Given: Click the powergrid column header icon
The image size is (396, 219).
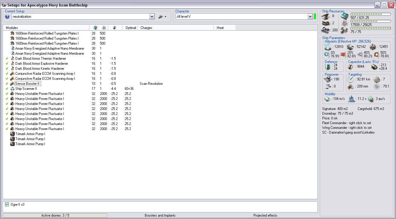Looking at the screenshot, I should click(104, 27).
